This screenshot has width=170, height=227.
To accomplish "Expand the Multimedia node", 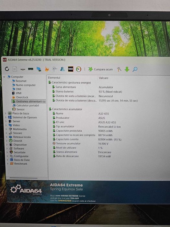I will pyautogui.click(x=6, y=129).
